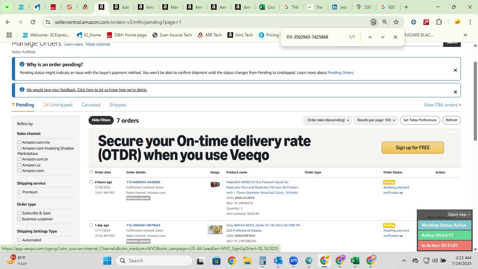
Task: Open Excel from the taskbar
Action: pos(355,261)
